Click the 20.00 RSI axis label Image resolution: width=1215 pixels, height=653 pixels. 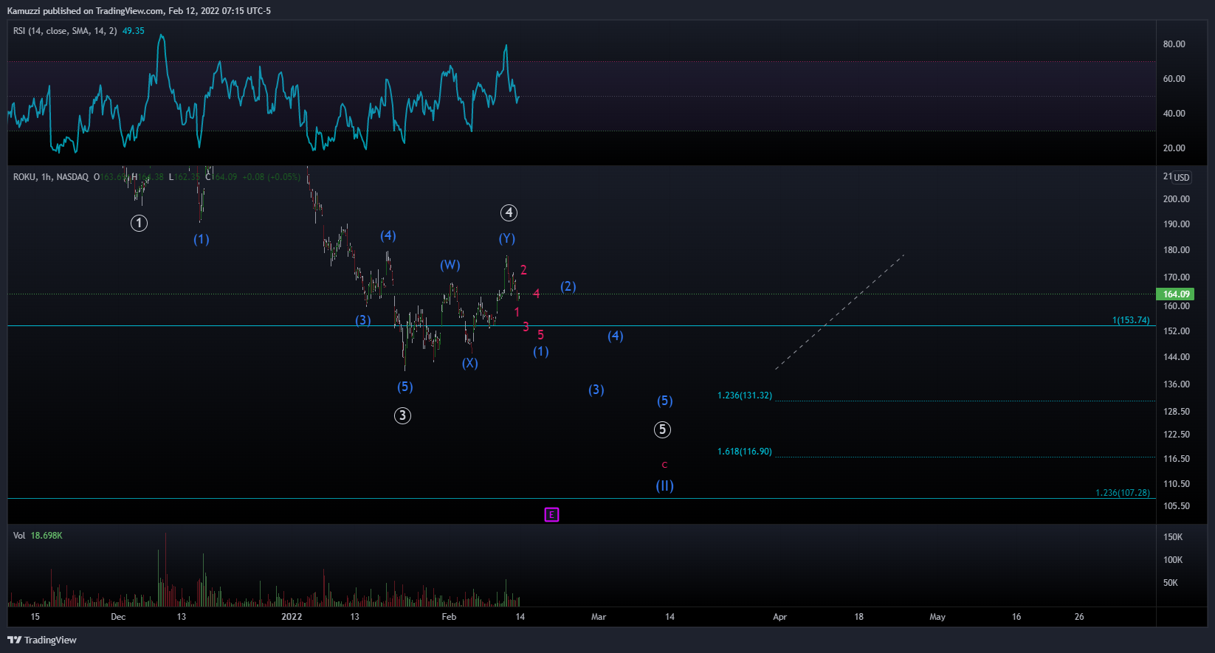1174,148
